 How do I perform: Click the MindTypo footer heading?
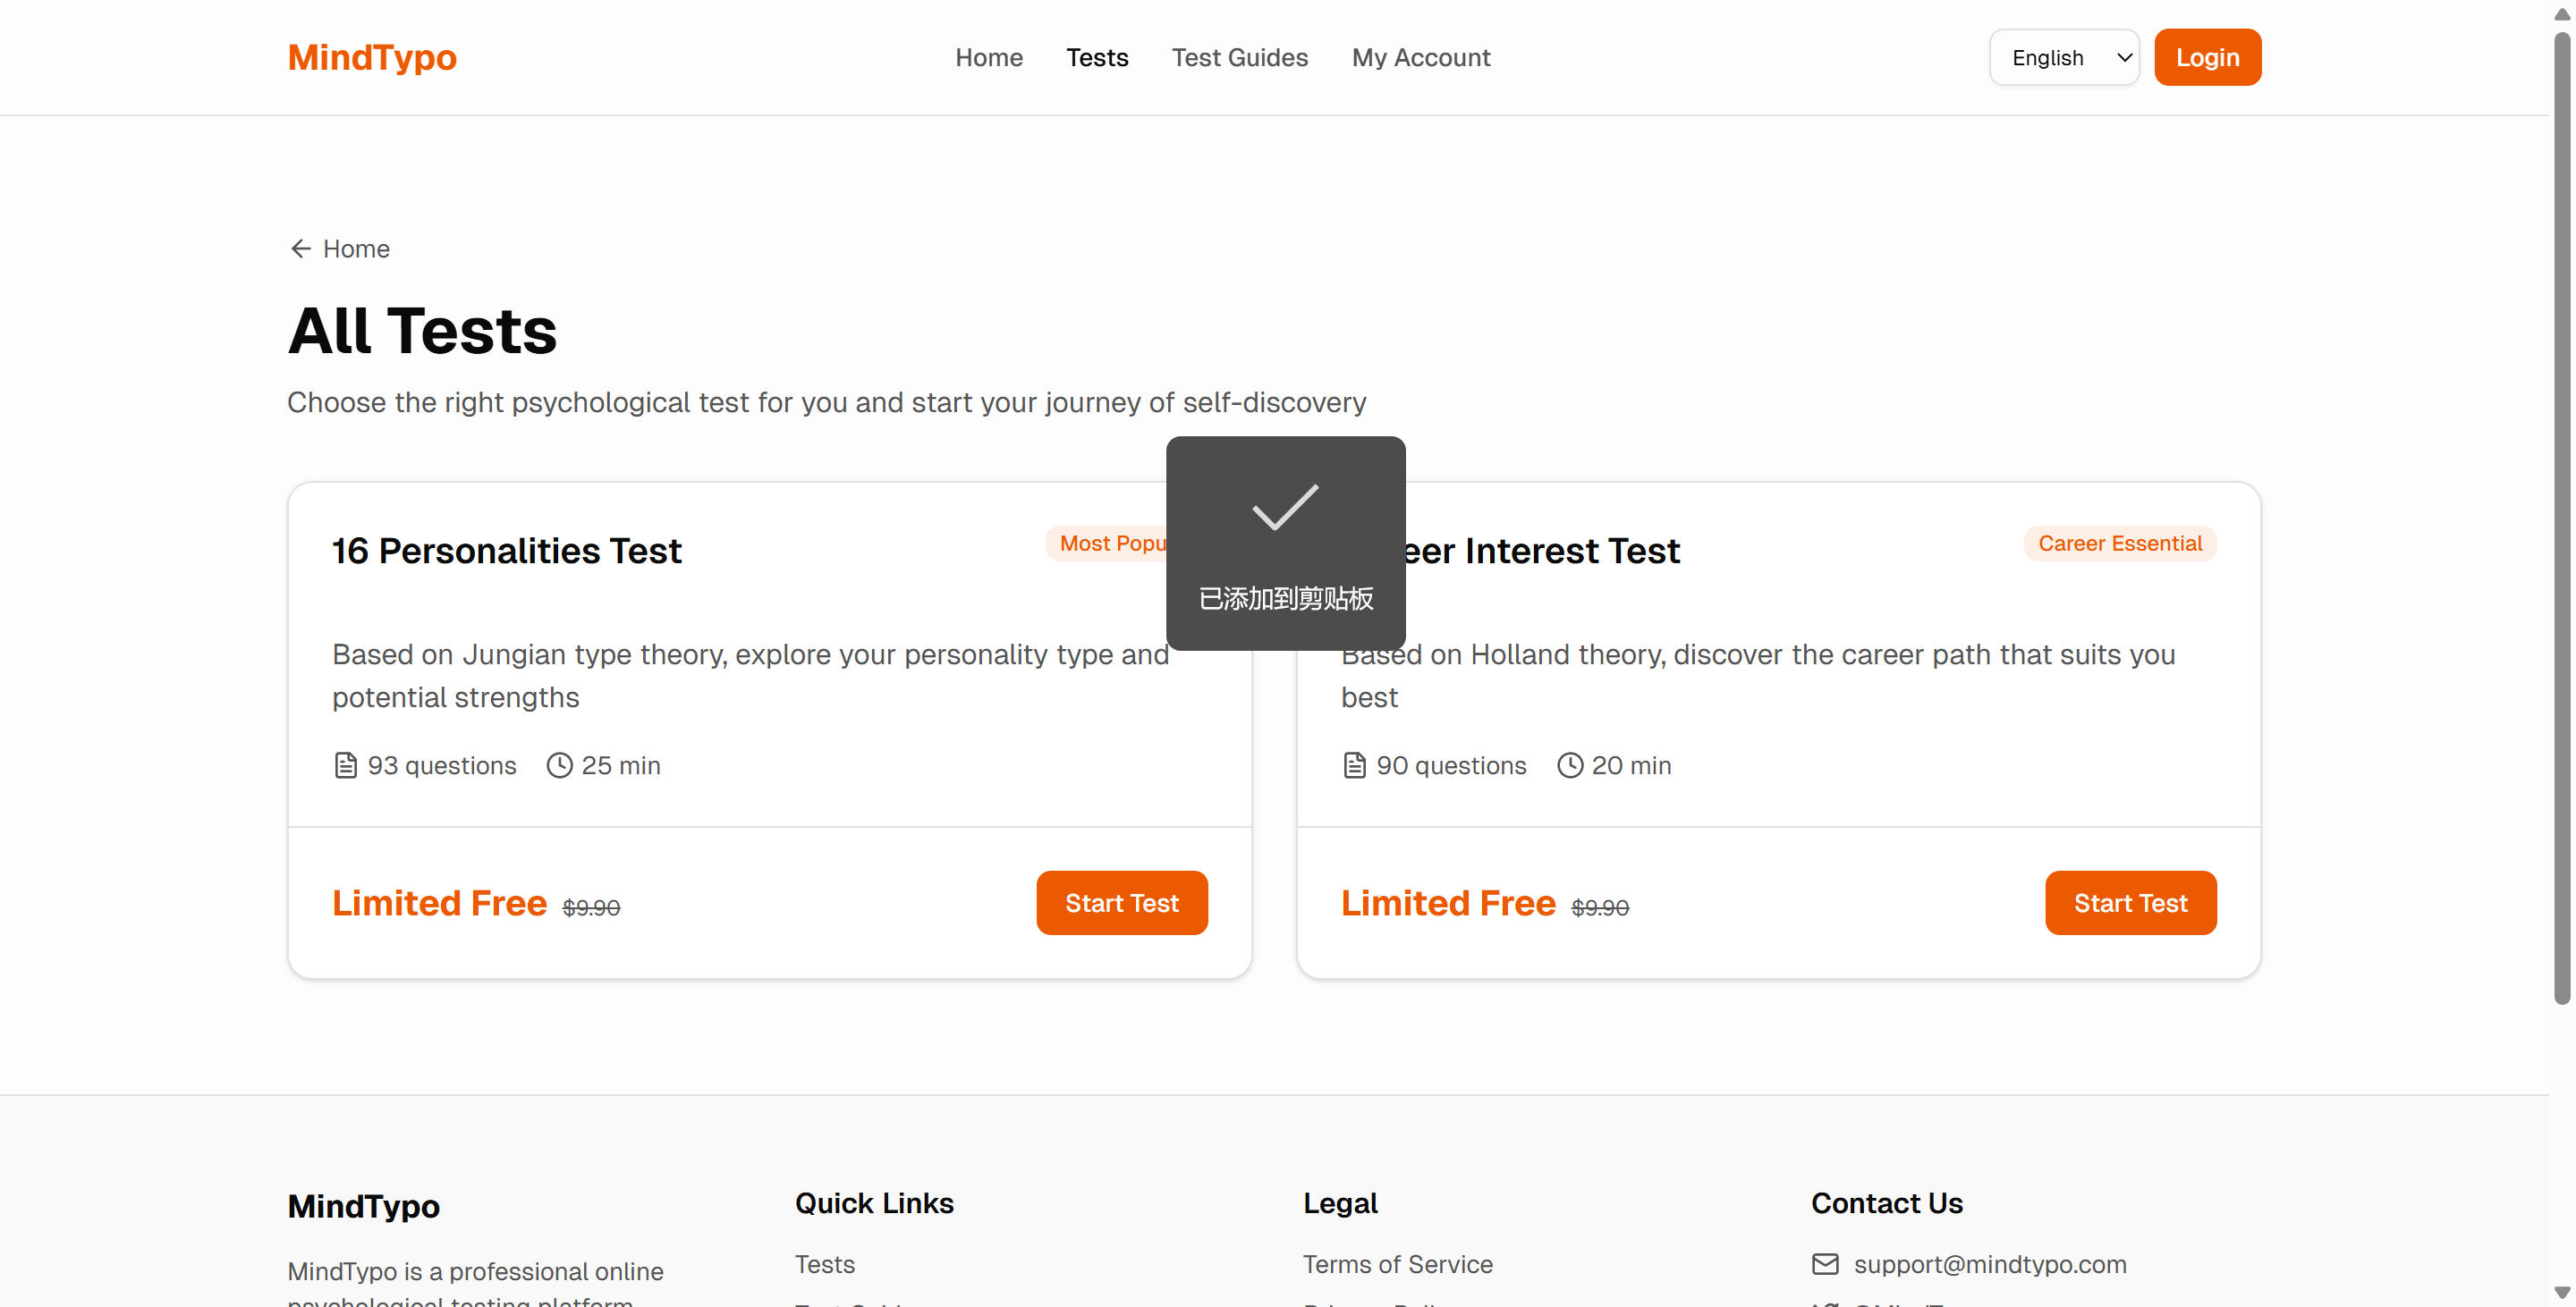pyautogui.click(x=363, y=1205)
